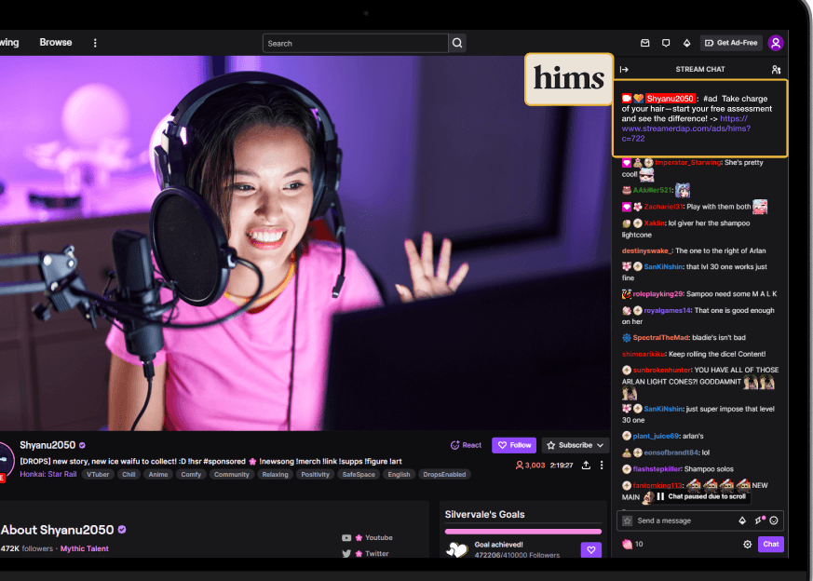Image resolution: width=813 pixels, height=581 pixels.
Task: Select the VTuber tag
Action: click(x=98, y=474)
